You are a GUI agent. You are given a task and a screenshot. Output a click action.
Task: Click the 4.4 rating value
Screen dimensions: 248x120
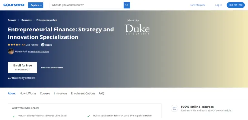24,45
